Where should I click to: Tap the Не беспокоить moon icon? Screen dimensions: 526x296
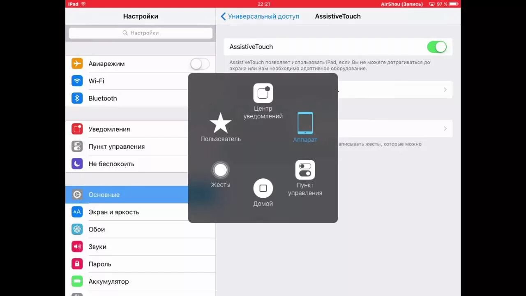77,164
